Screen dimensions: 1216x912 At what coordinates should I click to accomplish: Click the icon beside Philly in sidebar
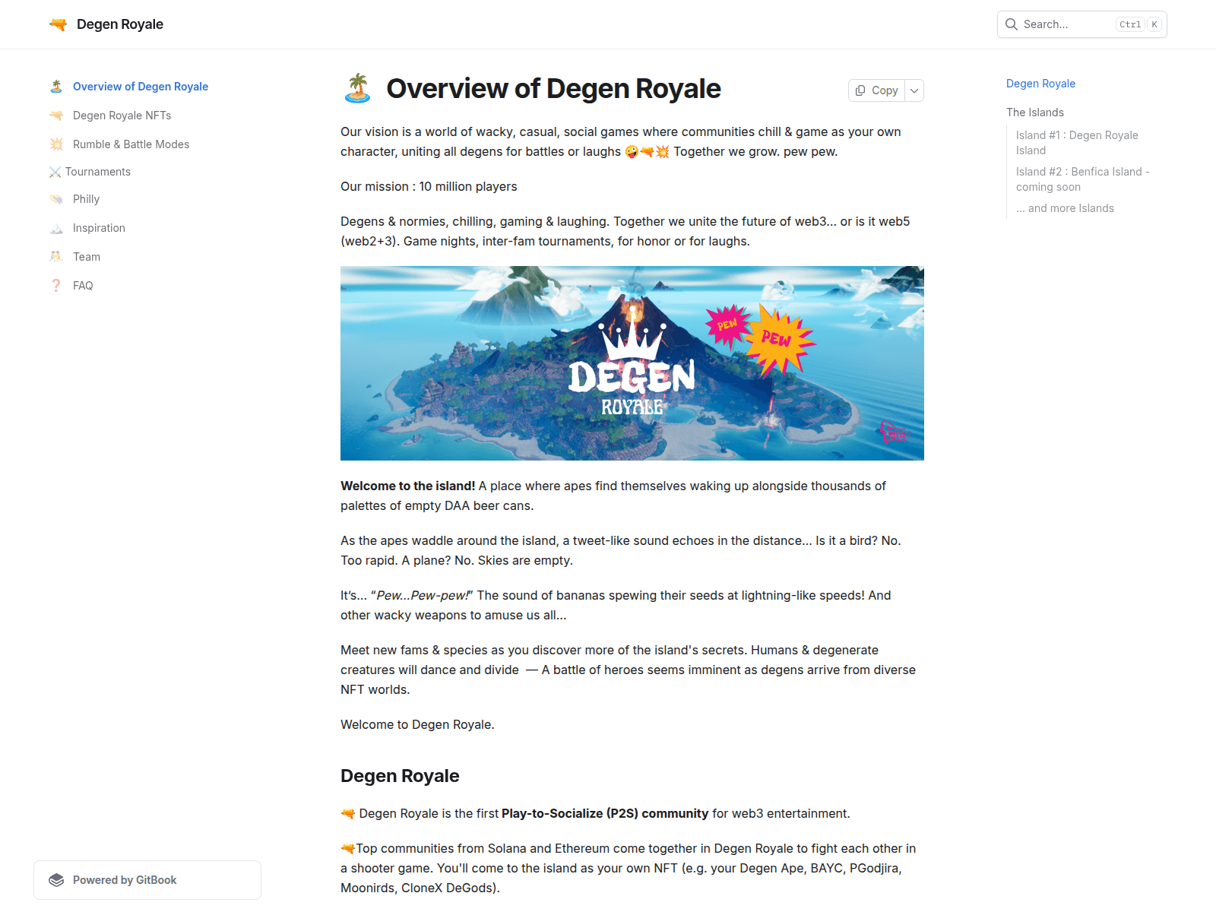pyautogui.click(x=56, y=199)
